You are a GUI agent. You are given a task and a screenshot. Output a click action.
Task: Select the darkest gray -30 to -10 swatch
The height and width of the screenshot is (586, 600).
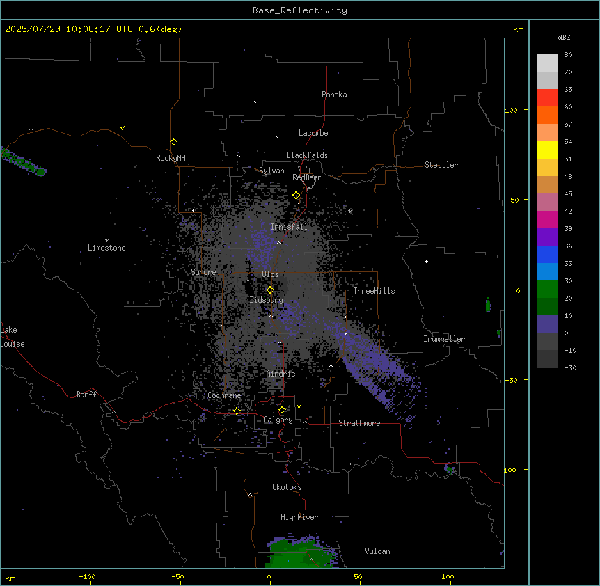tap(547, 359)
